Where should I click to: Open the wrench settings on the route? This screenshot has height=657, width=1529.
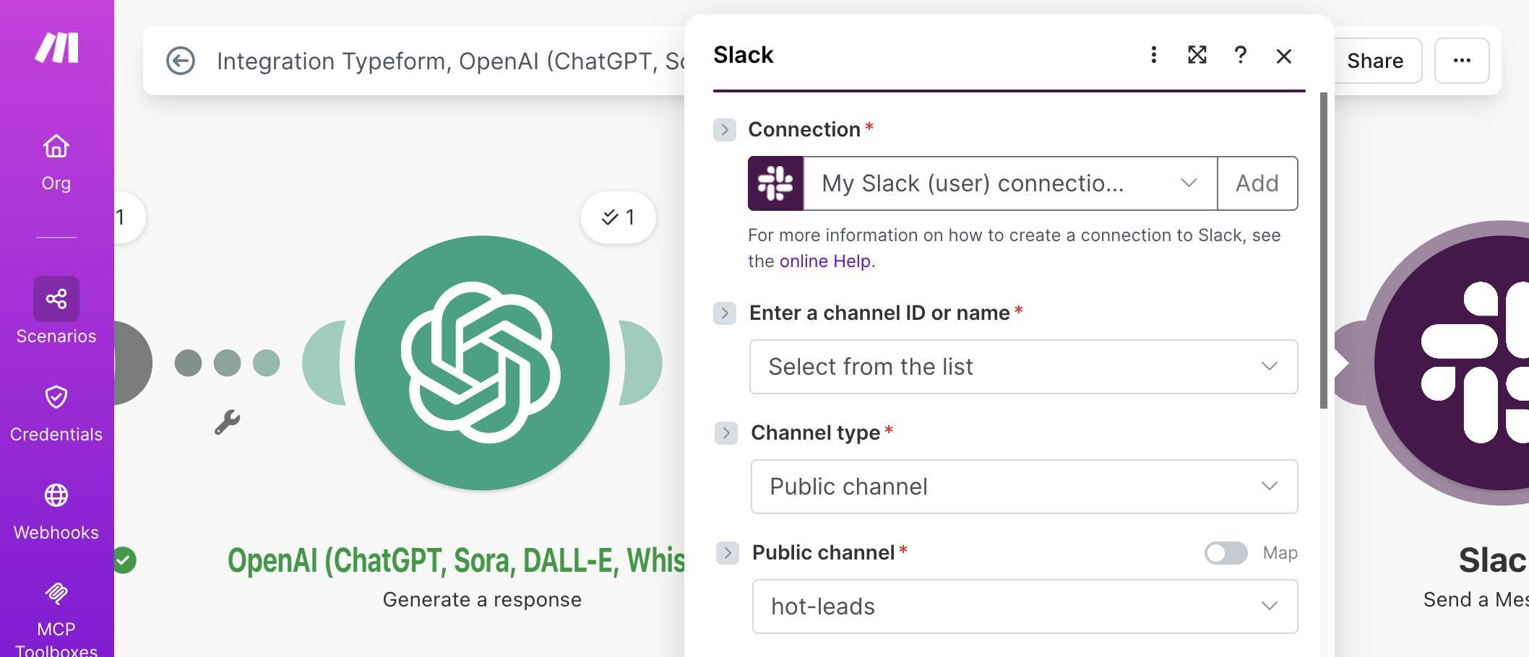(228, 422)
